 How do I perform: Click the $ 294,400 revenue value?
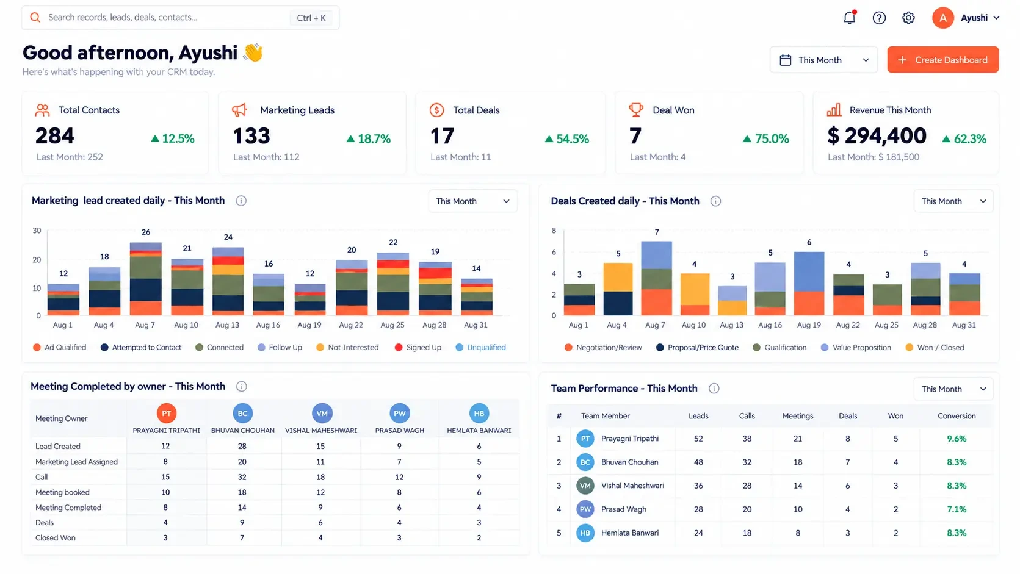(x=877, y=135)
